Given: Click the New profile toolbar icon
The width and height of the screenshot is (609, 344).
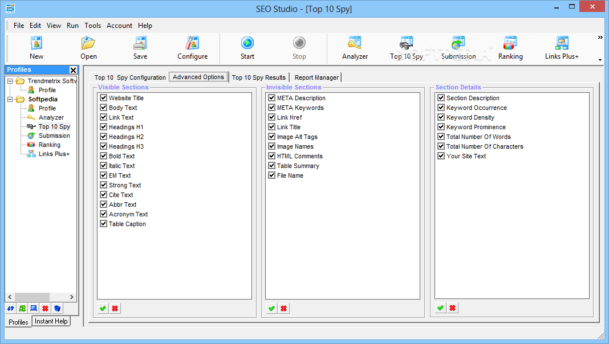Looking at the screenshot, I should pyautogui.click(x=36, y=48).
